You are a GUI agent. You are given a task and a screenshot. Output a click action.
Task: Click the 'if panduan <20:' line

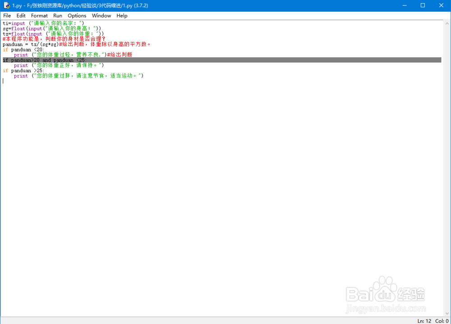pyautogui.click(x=23, y=50)
